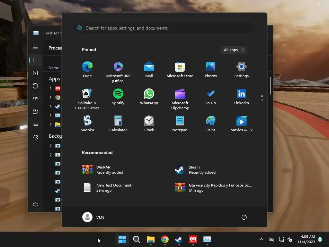Image resolution: width=329 pixels, height=247 pixels.
Task: Switch to Users page in Task Manager
Action: [35, 112]
